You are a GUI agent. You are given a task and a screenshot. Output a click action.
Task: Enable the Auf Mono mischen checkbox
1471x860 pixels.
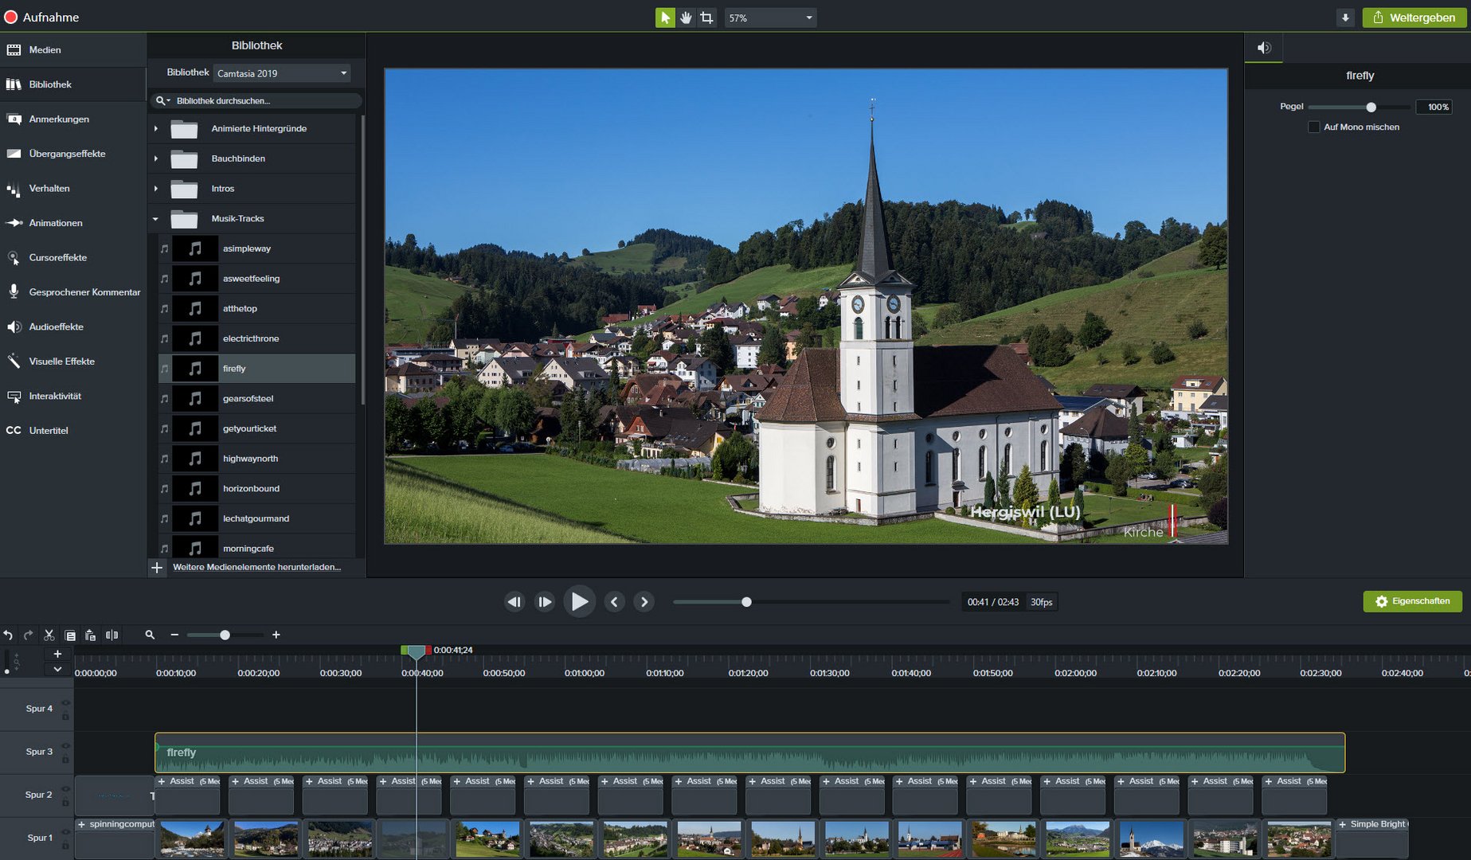point(1314,127)
